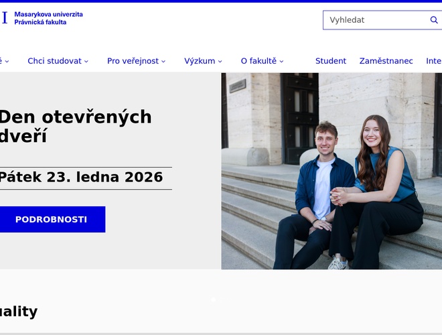Go to the Zaměstnanec link

(x=386, y=61)
